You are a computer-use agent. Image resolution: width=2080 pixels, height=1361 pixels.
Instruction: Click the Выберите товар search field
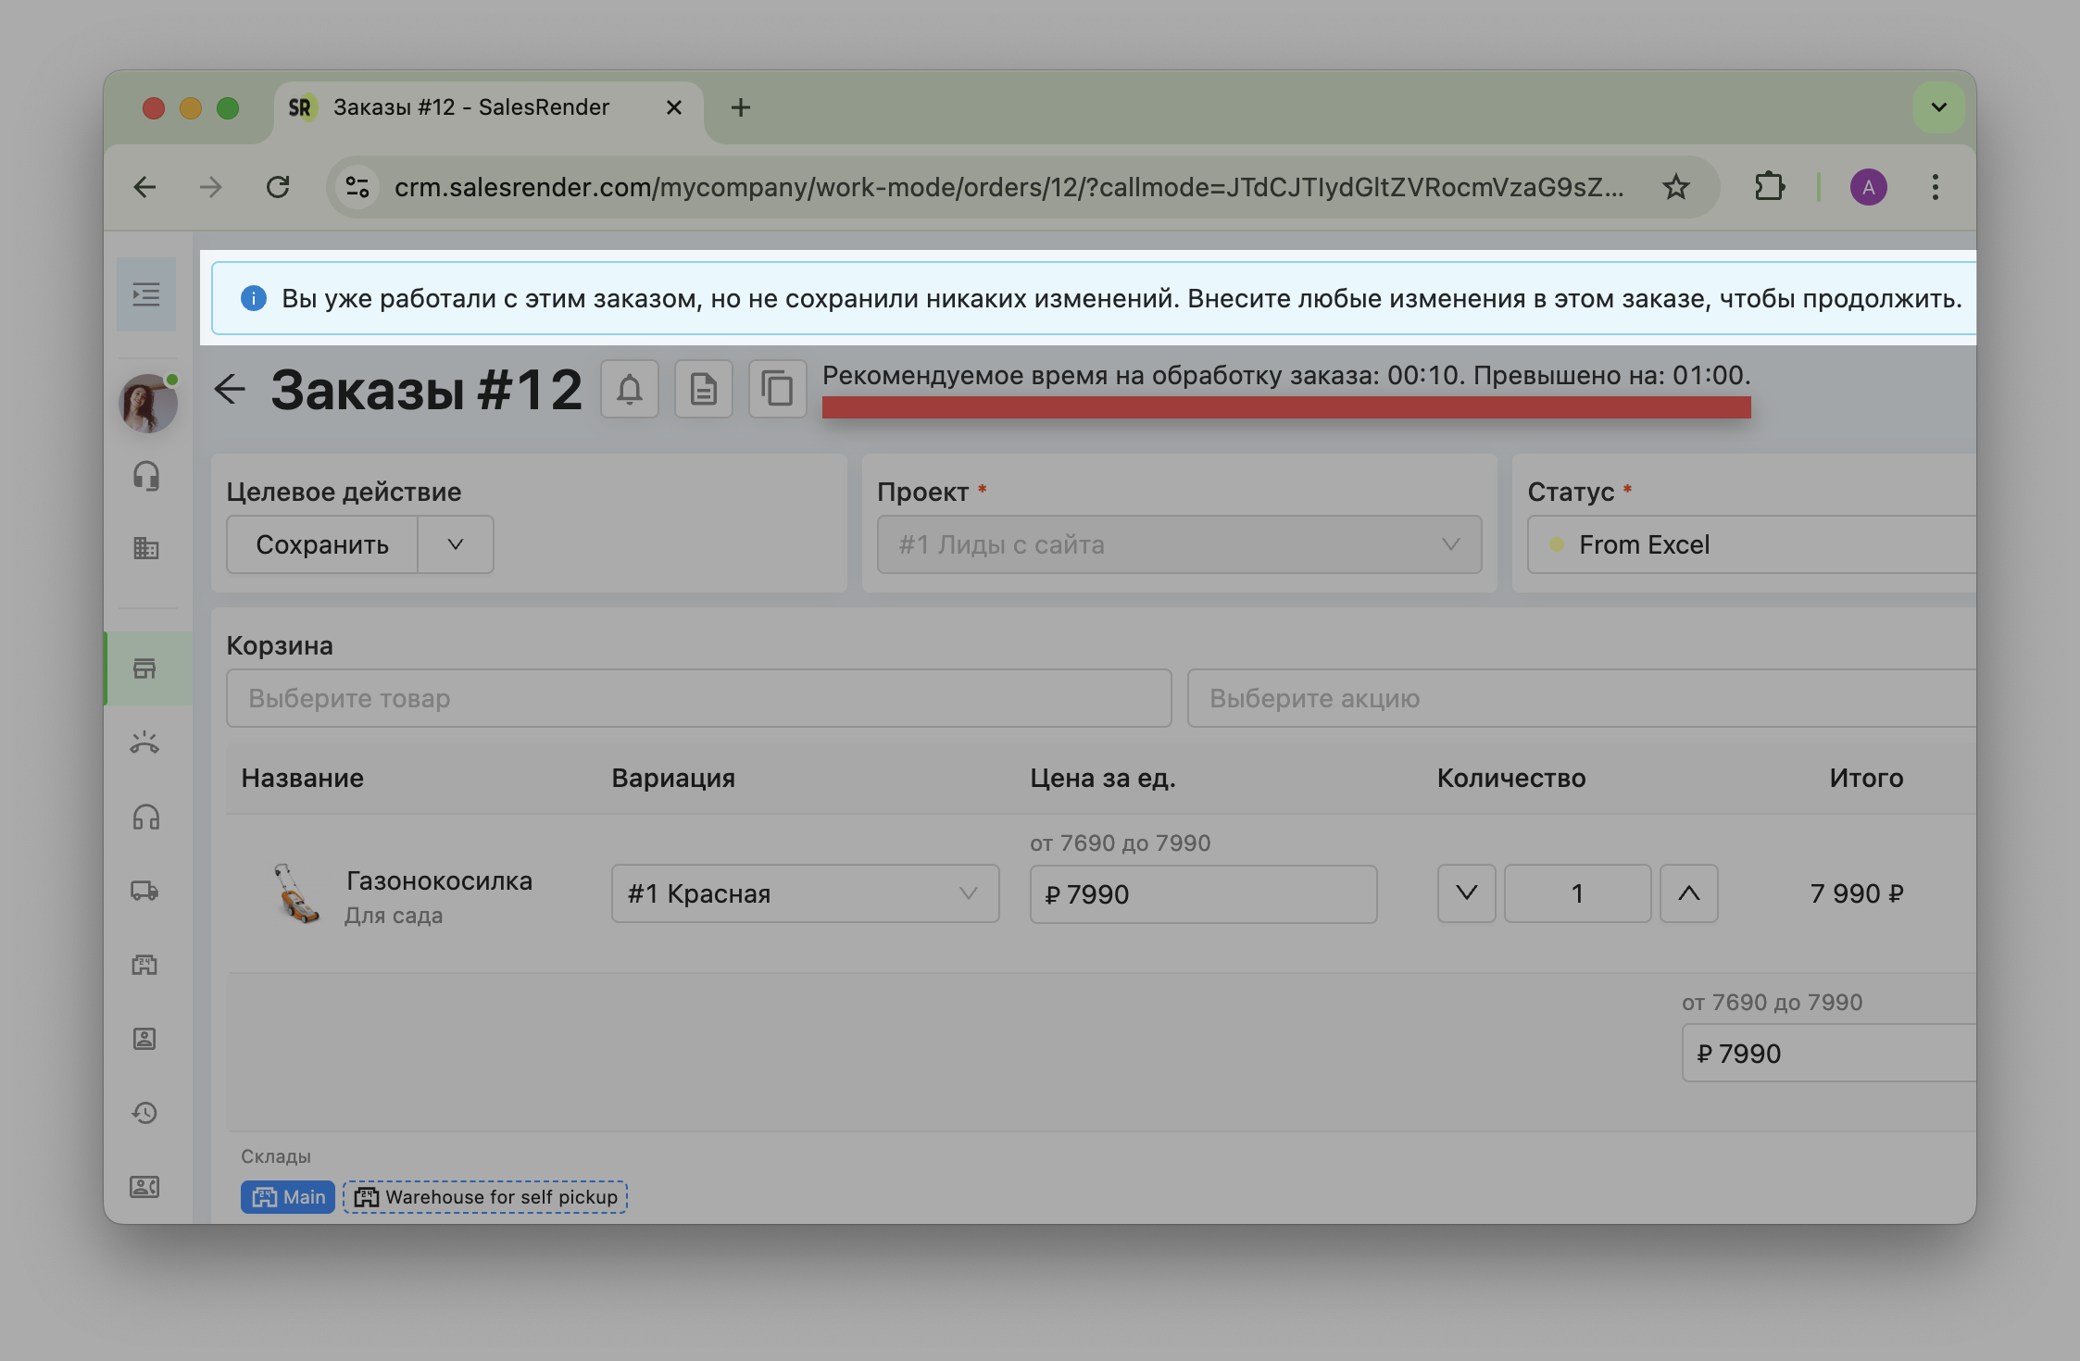[x=699, y=698]
